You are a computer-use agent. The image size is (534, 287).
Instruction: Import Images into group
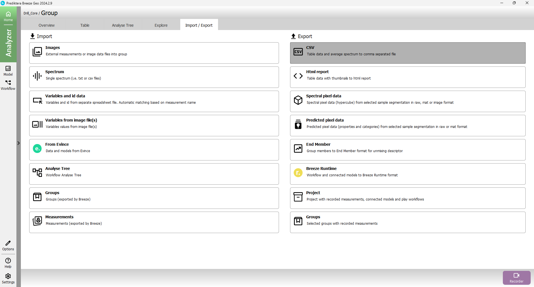tap(154, 53)
